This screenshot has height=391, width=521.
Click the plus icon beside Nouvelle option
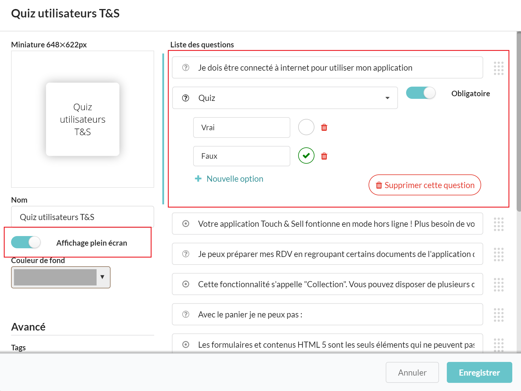(x=198, y=178)
